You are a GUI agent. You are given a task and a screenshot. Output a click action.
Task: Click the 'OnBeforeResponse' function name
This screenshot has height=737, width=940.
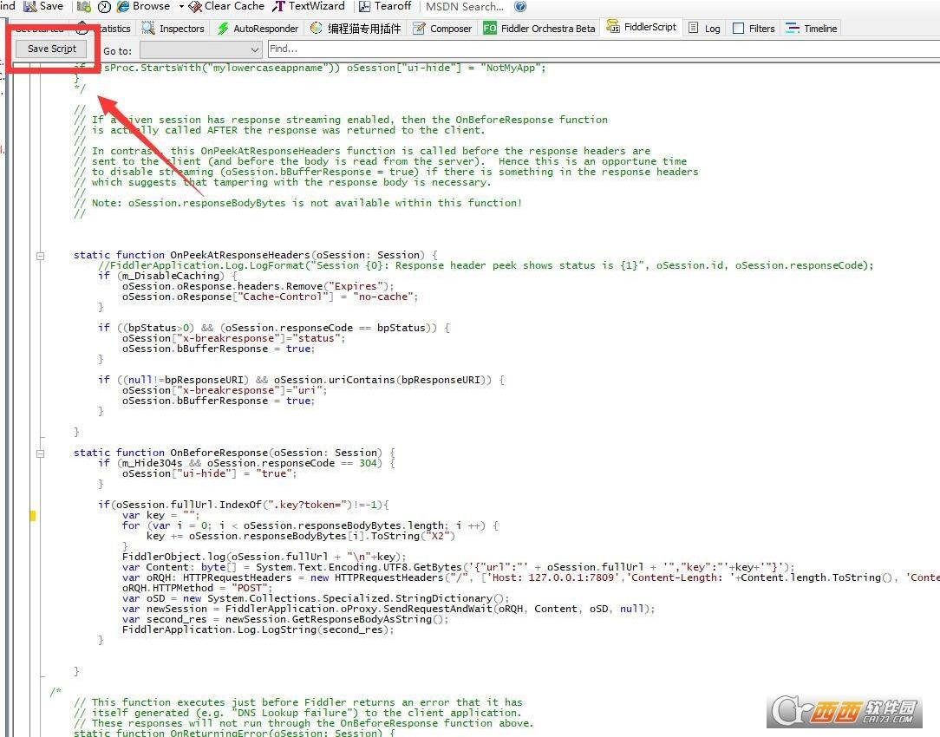click(x=219, y=453)
